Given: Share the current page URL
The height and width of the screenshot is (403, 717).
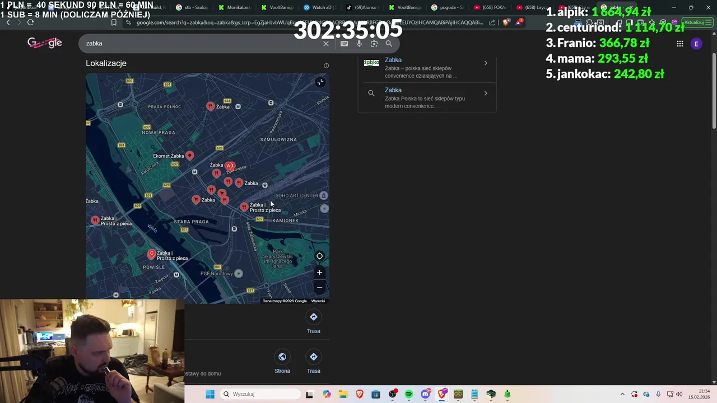Looking at the screenshot, I should 492,22.
